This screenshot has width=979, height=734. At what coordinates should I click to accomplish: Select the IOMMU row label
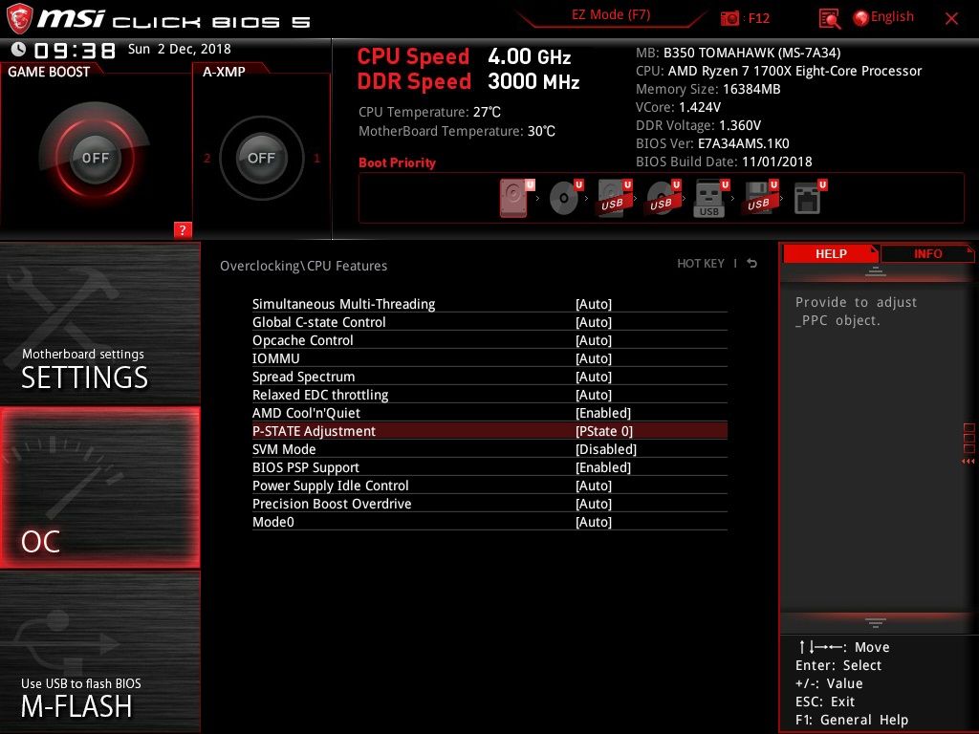(276, 358)
